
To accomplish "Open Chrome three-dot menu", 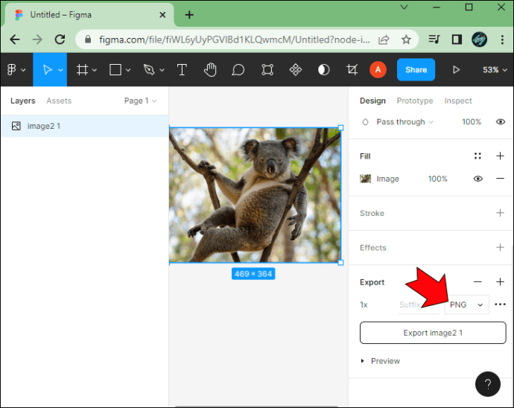I will coord(502,39).
